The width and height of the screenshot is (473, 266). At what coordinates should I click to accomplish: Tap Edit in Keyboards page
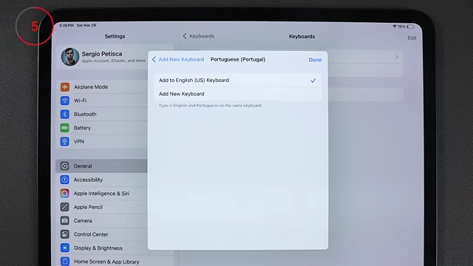(x=412, y=38)
